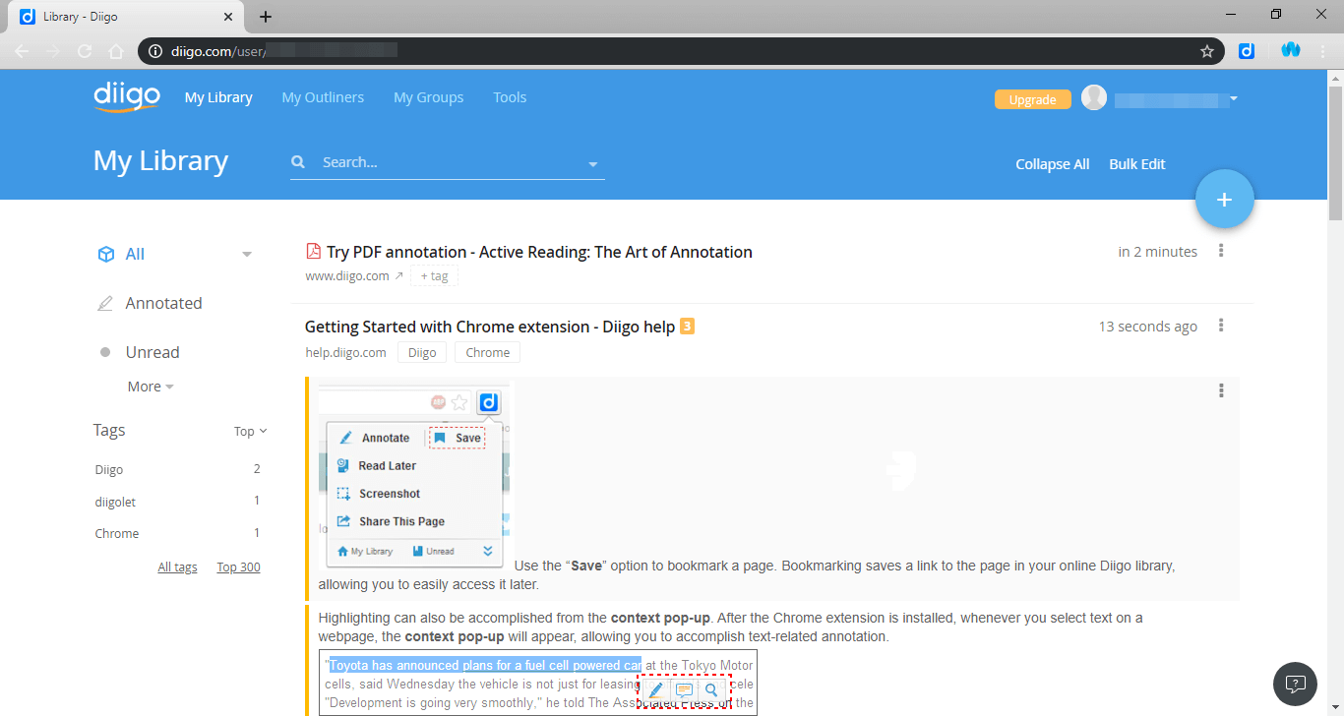This screenshot has width=1344, height=716.
Task: Click the browser back arrow
Action: coord(22,51)
